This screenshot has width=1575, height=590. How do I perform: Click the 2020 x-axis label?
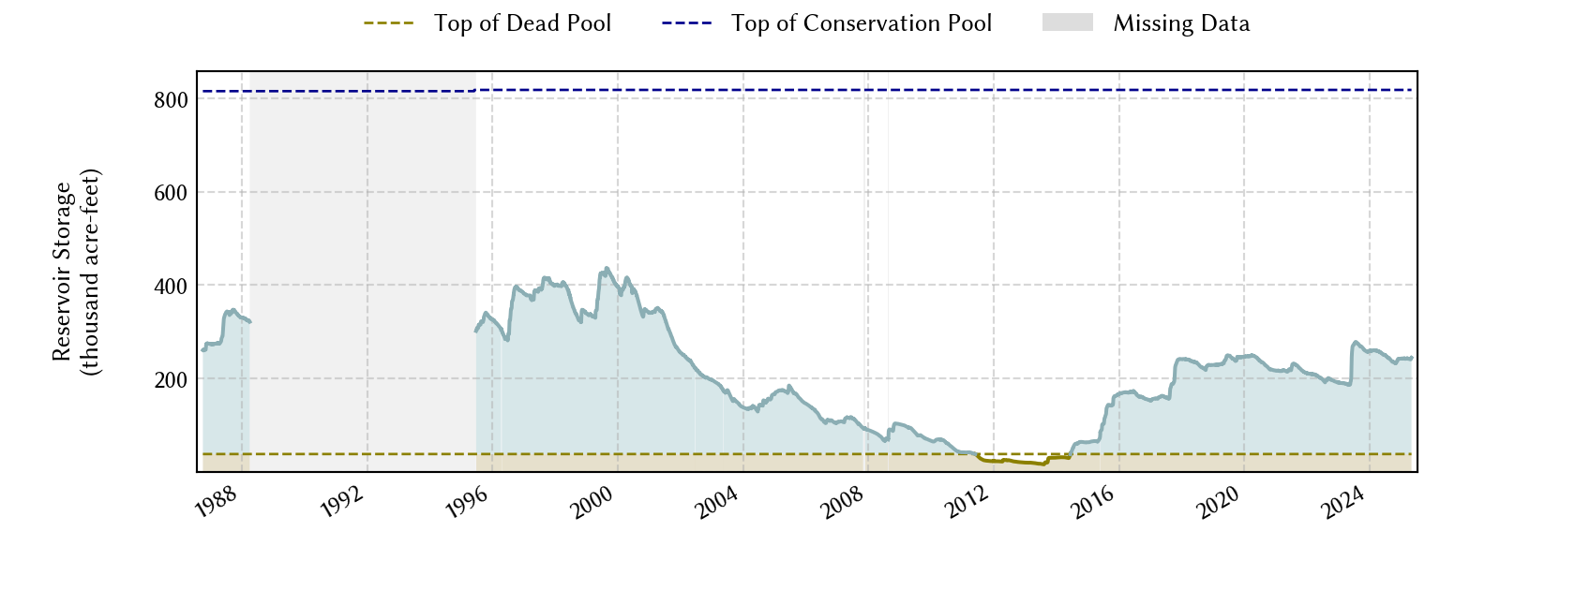point(1219,503)
